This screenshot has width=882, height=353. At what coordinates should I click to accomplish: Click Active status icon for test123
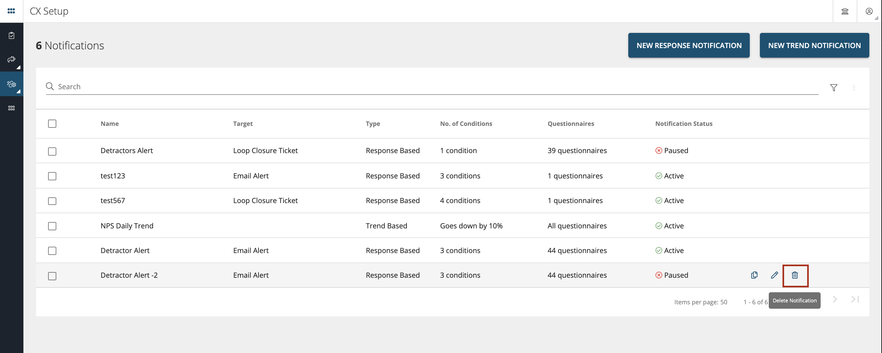(658, 176)
